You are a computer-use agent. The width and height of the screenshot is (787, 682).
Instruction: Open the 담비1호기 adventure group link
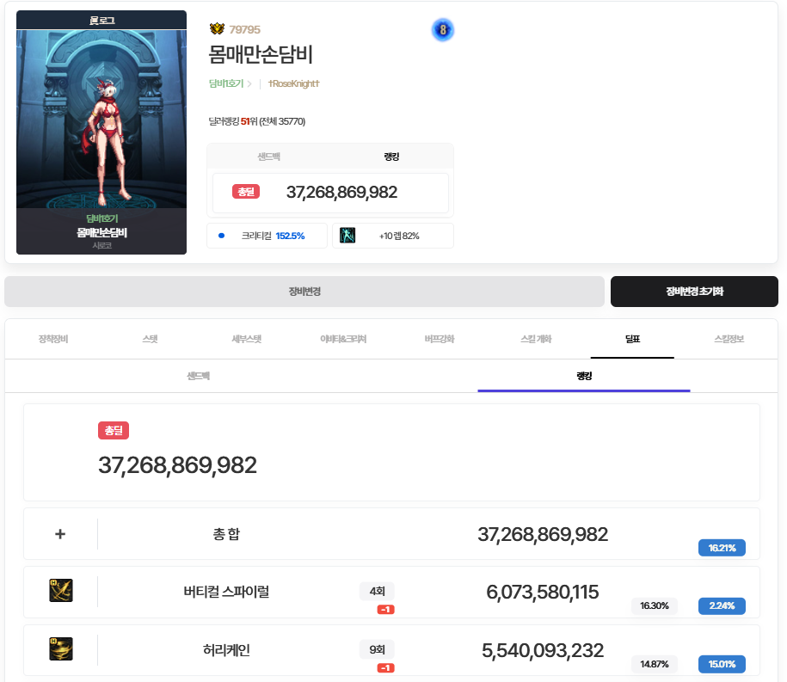pyautogui.click(x=227, y=83)
